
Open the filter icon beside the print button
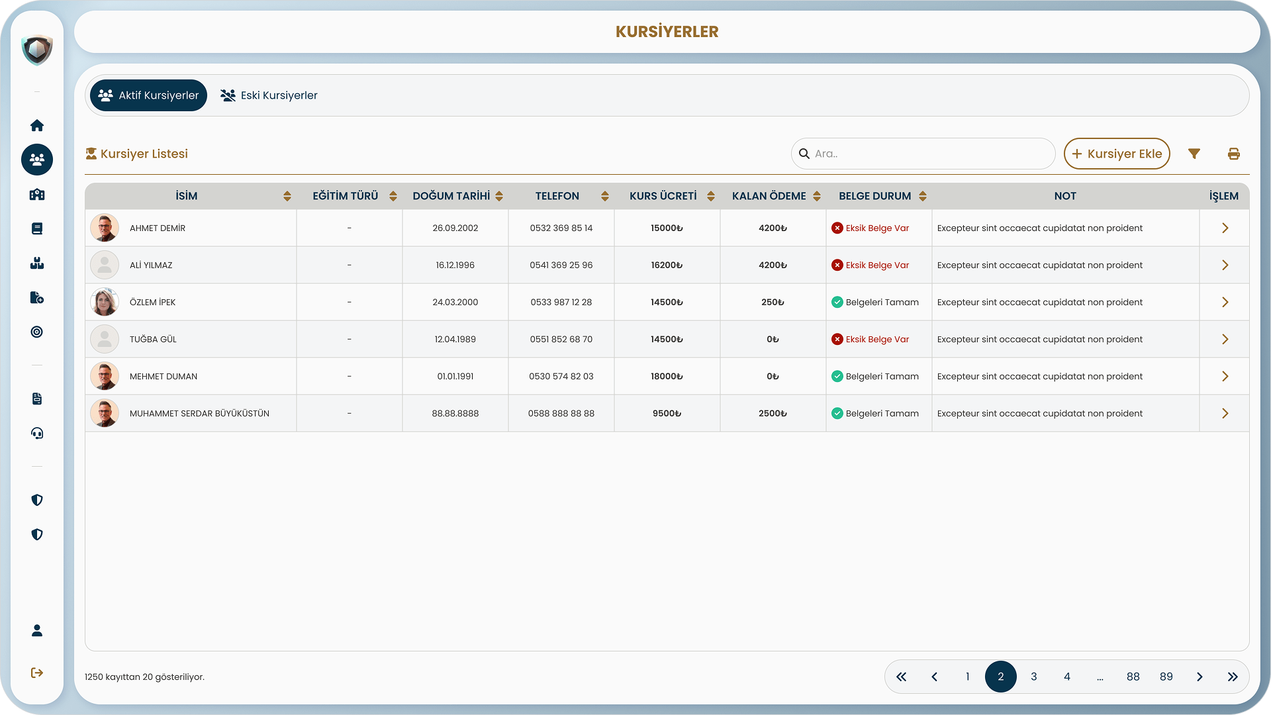(1194, 154)
